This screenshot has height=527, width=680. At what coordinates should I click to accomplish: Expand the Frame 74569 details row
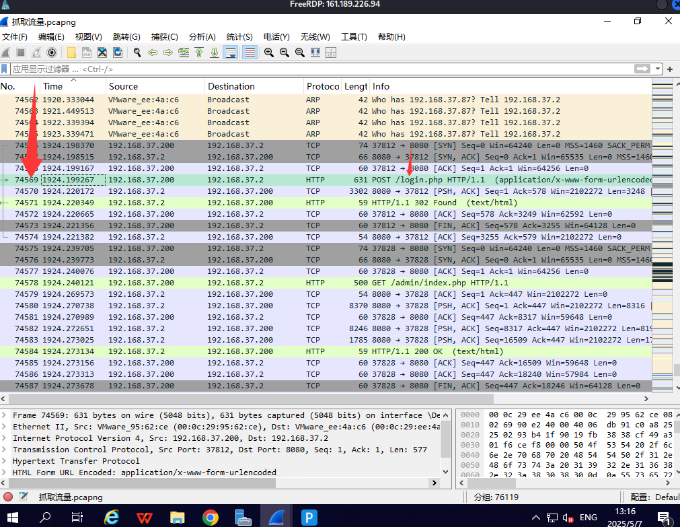click(x=4, y=415)
